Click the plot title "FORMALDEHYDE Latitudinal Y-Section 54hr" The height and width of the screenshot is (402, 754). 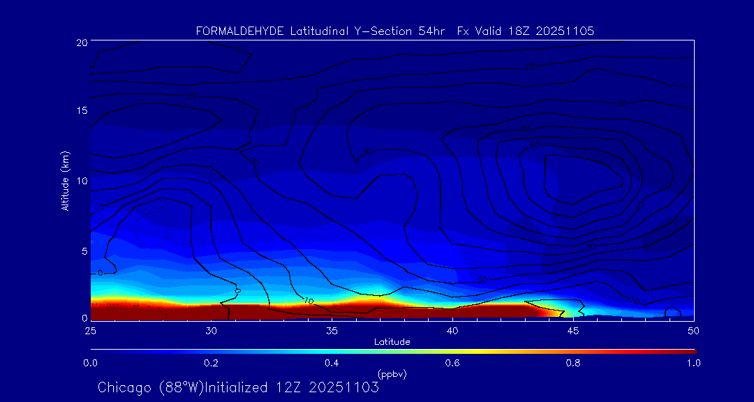[320, 31]
